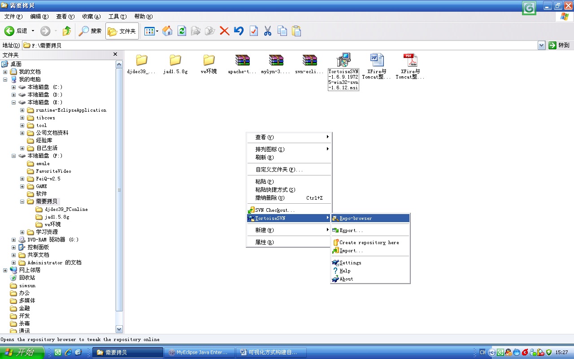This screenshot has height=359, width=574.
Task: Select the TortoiseSVN msi installer file
Action: click(343, 72)
